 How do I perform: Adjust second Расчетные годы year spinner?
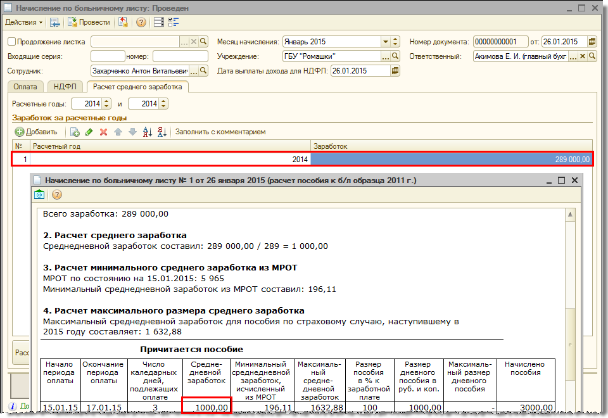163,103
